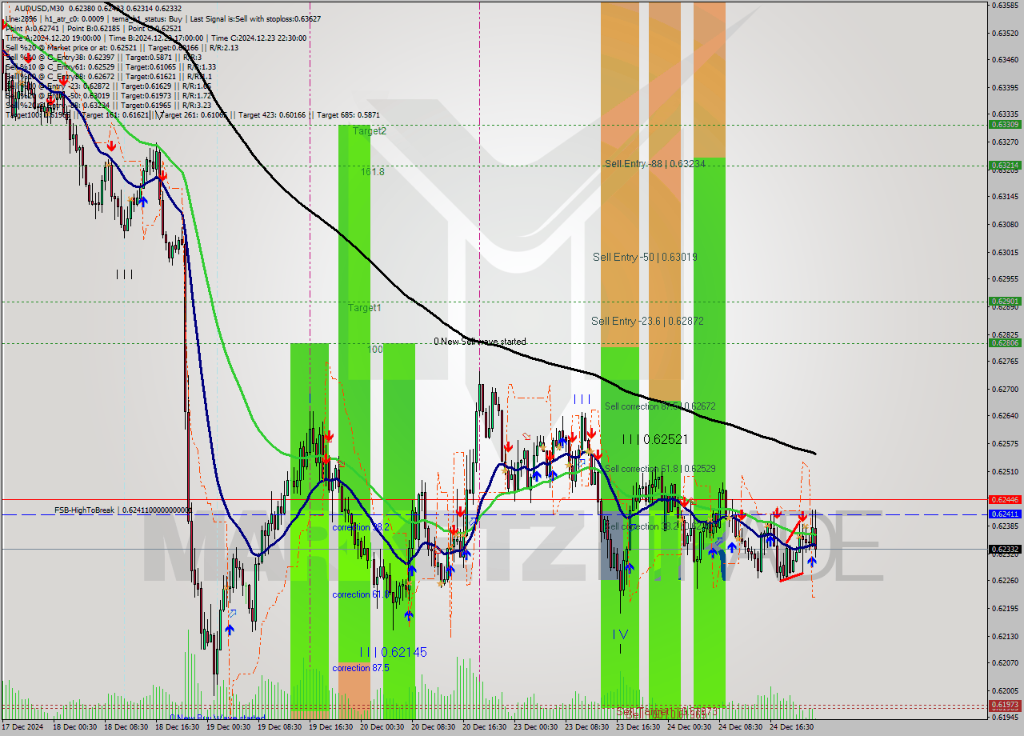
Task: Click the '19 Dec 08:30' time label
Action: (279, 727)
